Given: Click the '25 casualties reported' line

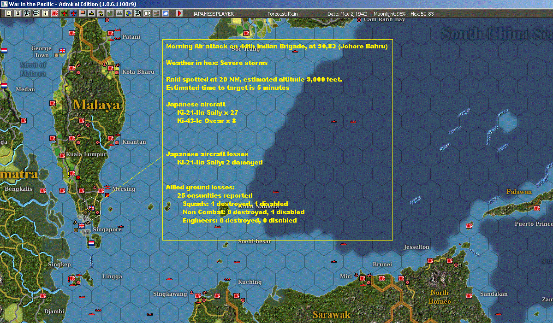Looking at the screenshot, I should point(215,195).
